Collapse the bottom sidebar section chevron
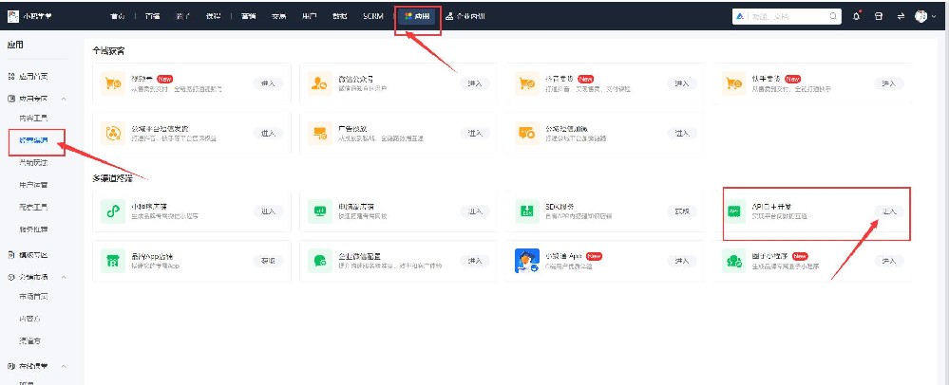Viewport: 949px width, 385px height. pyautogui.click(x=65, y=366)
